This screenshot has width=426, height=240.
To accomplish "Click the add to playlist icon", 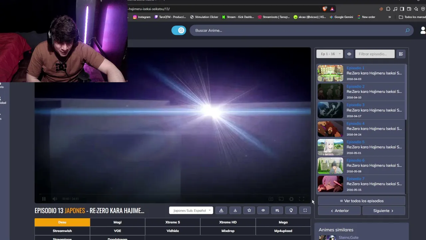I will (277, 210).
